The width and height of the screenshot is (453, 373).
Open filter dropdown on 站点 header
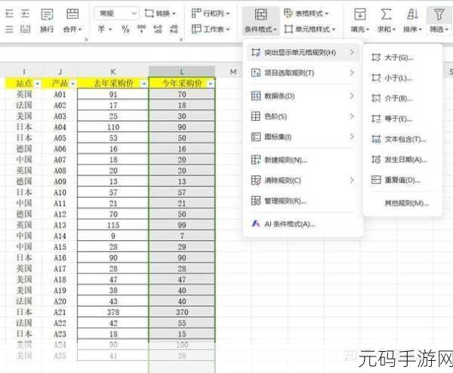point(38,84)
